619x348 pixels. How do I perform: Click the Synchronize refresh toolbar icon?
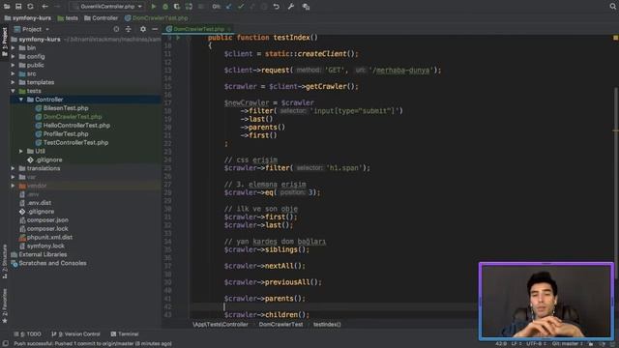pos(30,7)
